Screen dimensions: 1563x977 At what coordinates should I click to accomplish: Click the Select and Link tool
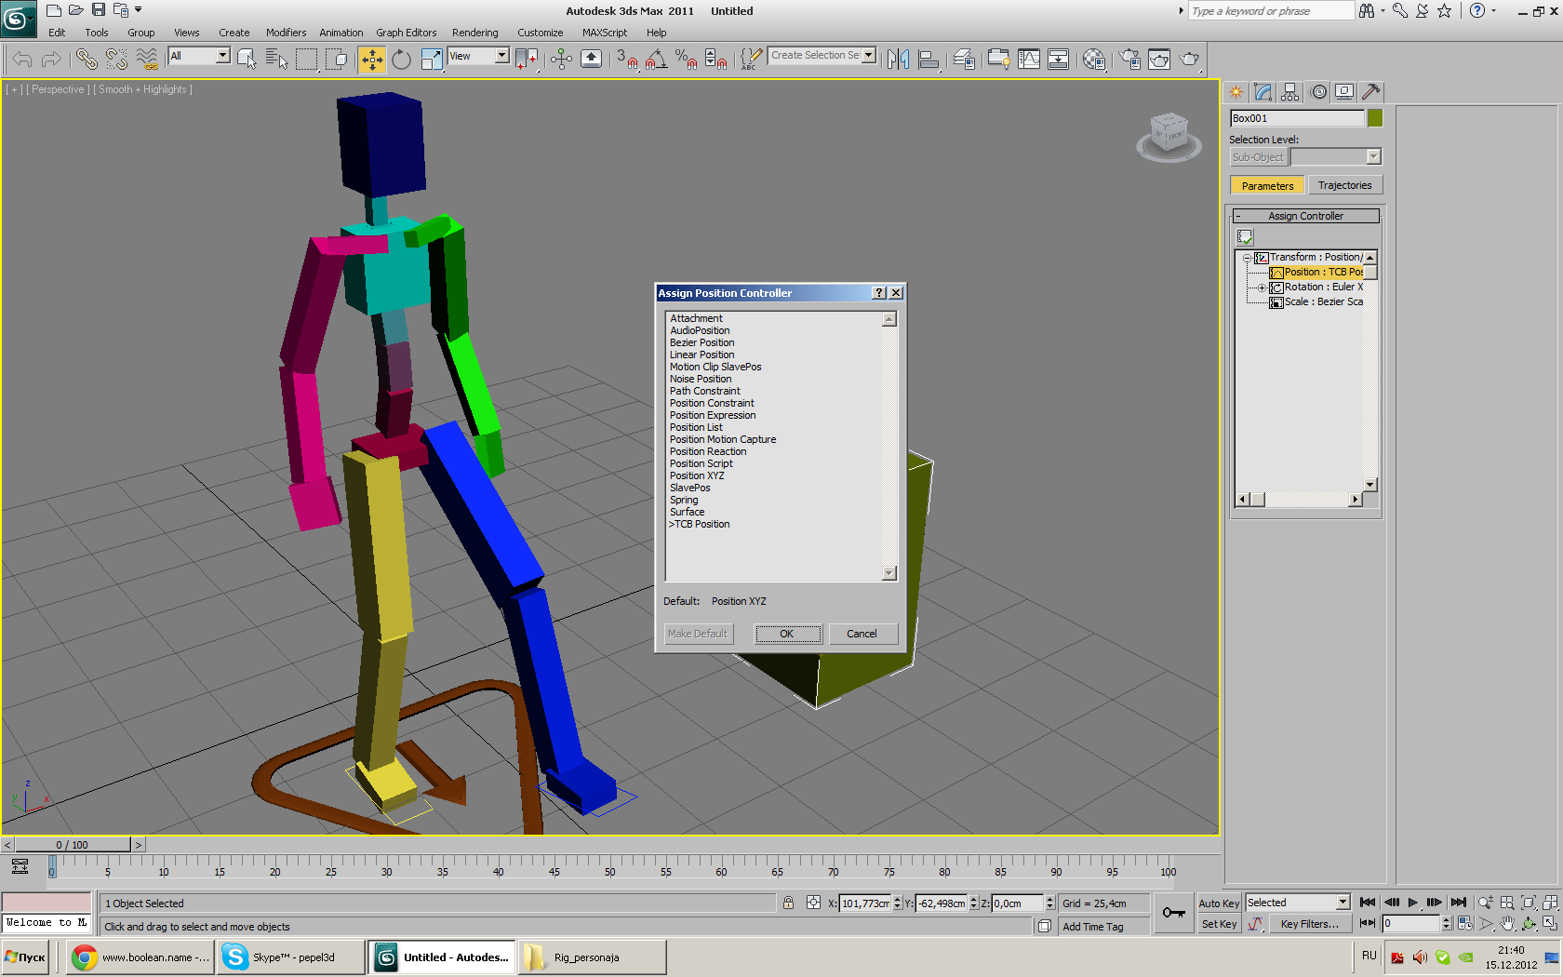87,60
